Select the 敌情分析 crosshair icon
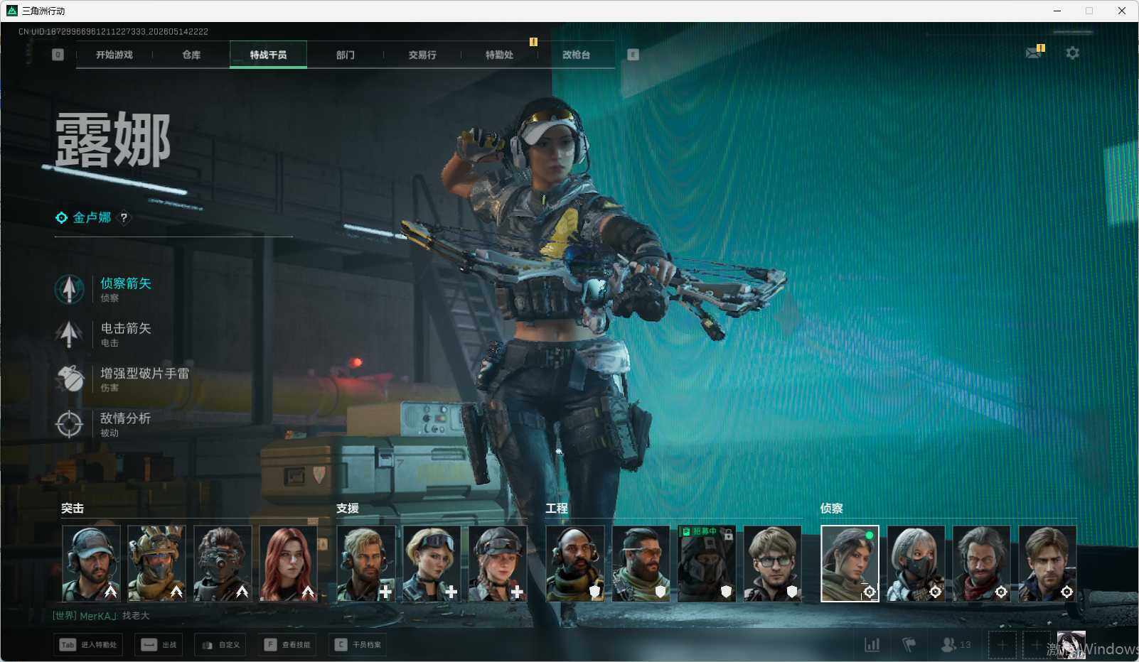Viewport: 1139px width, 662px height. tap(69, 424)
